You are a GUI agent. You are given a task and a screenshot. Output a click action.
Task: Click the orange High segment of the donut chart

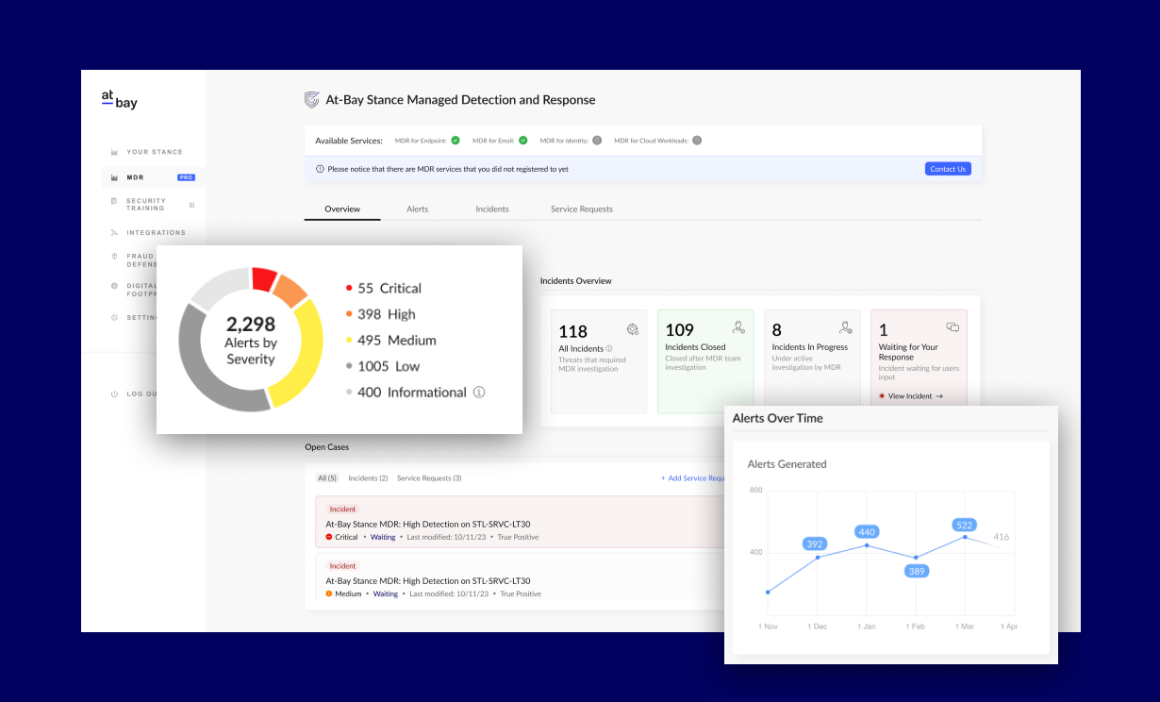[x=290, y=291]
